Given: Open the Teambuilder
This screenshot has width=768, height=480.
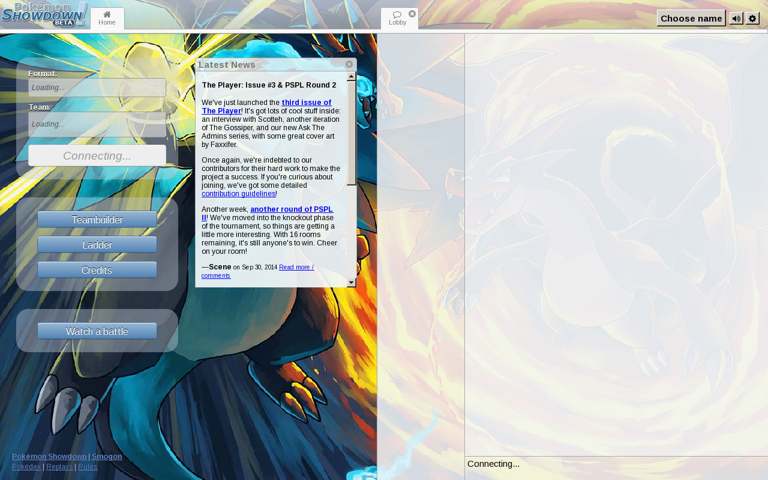Looking at the screenshot, I should (97, 220).
